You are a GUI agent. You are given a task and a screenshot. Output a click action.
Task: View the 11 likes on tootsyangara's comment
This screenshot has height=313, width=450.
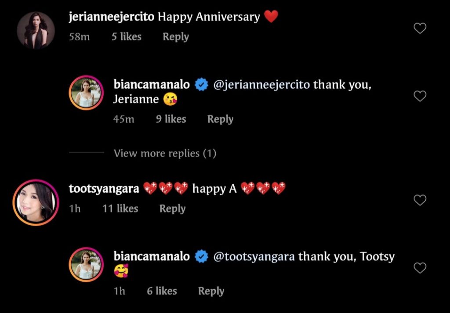click(120, 209)
